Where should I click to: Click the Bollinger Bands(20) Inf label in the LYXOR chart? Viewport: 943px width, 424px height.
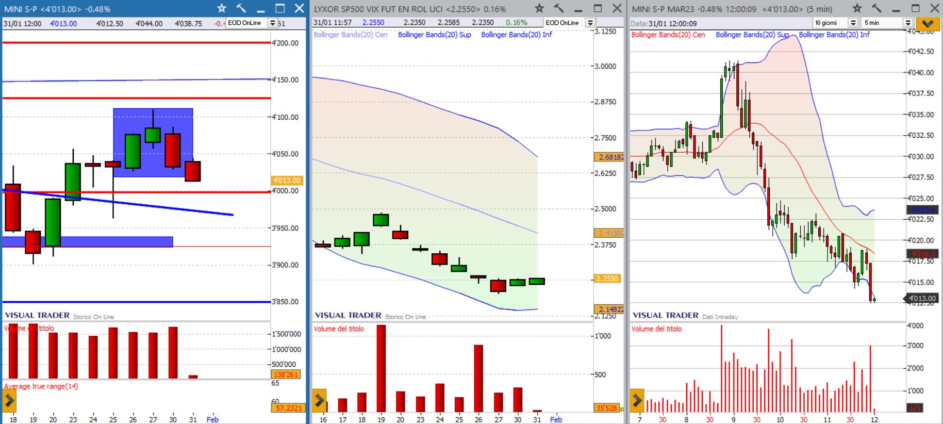(517, 35)
